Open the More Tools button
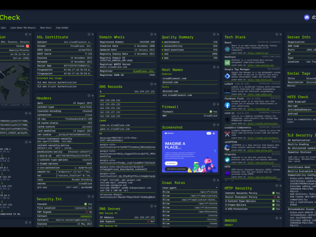The width and height of the screenshot is (316, 237). (x=46, y=28)
